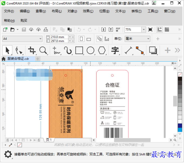The height and width of the screenshot is (163, 184).
Task: Select the Zoom magnifier tool
Action: [43, 51]
